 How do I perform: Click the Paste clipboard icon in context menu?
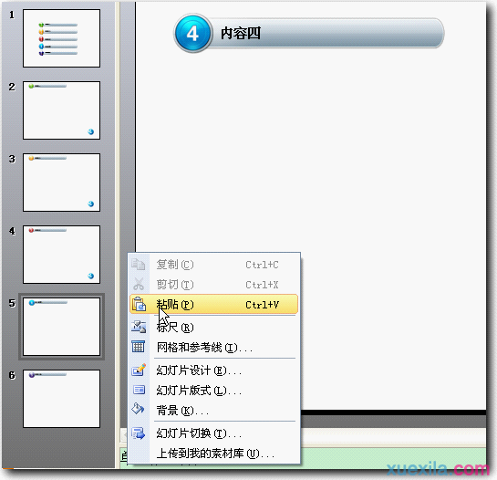click(x=139, y=305)
